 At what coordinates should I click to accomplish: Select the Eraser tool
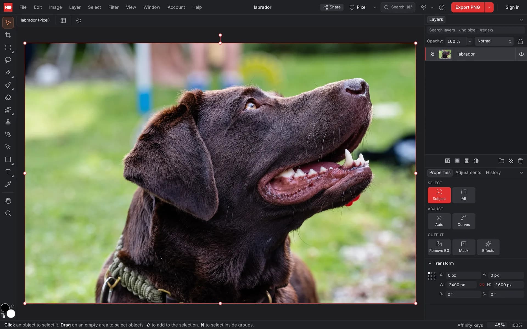click(x=8, y=97)
